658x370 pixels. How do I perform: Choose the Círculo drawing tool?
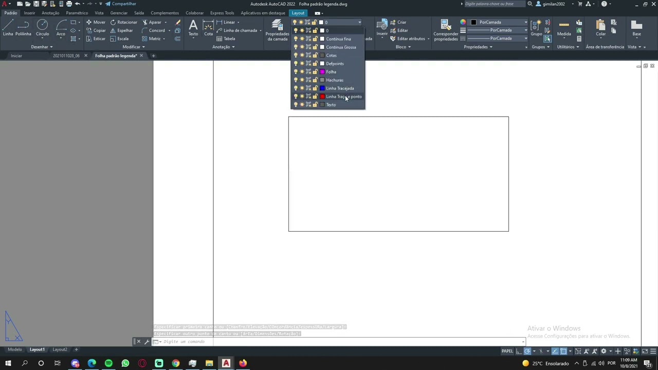point(42,27)
